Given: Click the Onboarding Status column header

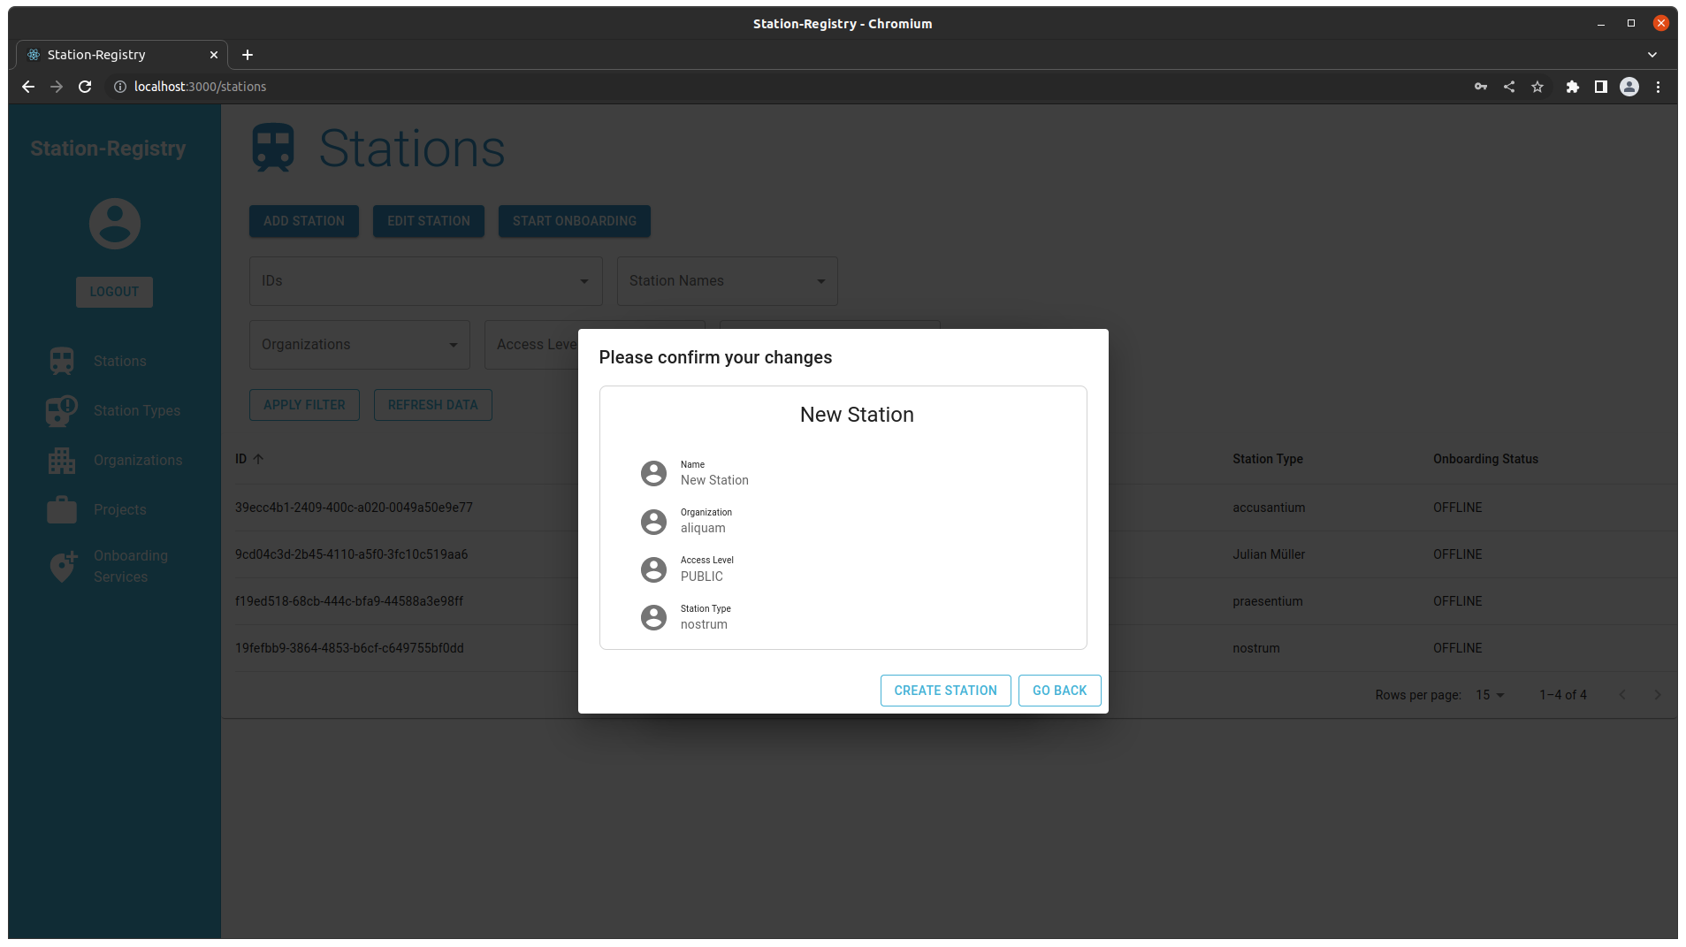Looking at the screenshot, I should coord(1485,459).
